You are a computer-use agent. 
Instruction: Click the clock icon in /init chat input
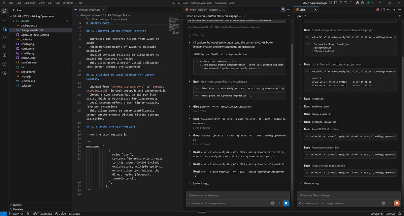click(x=383, y=203)
